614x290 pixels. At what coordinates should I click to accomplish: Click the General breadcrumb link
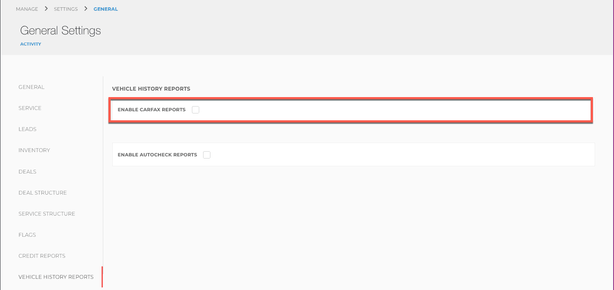[x=106, y=9]
